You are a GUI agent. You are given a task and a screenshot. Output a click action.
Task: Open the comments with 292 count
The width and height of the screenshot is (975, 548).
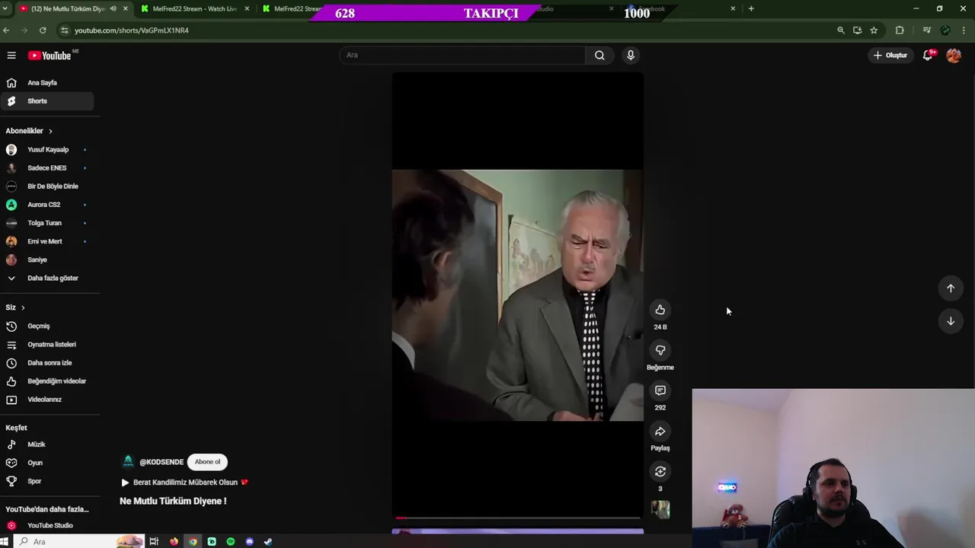pyautogui.click(x=660, y=390)
